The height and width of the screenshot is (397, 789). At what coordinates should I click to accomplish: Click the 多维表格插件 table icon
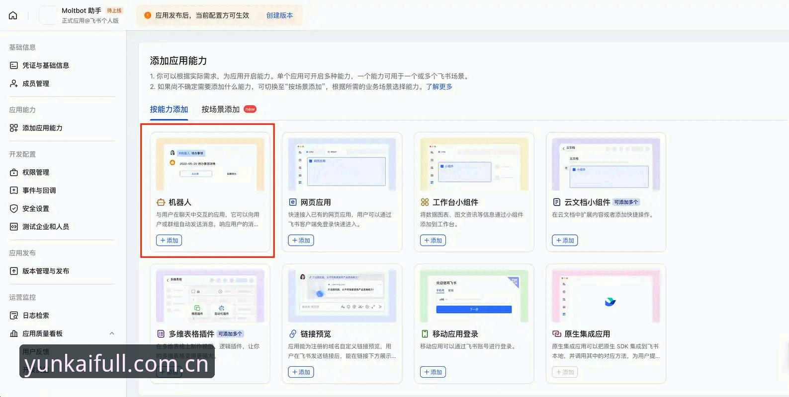tap(161, 334)
